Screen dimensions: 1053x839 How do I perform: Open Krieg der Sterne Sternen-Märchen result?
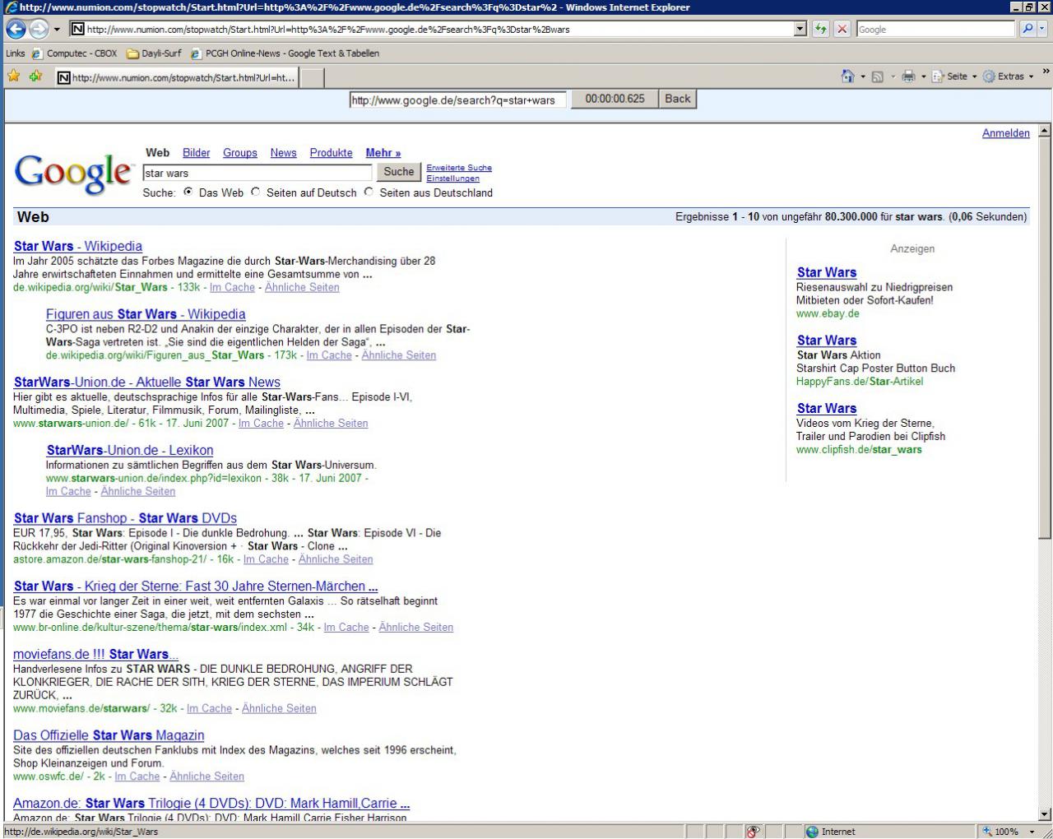(x=196, y=586)
